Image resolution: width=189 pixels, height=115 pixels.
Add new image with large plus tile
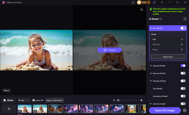(9, 109)
